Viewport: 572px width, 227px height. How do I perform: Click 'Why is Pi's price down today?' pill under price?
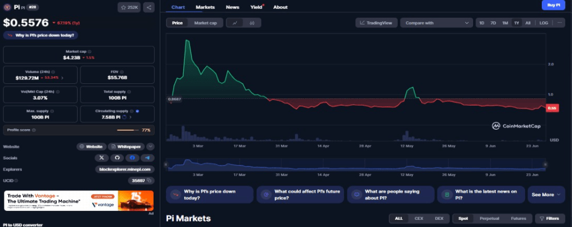pyautogui.click(x=41, y=35)
